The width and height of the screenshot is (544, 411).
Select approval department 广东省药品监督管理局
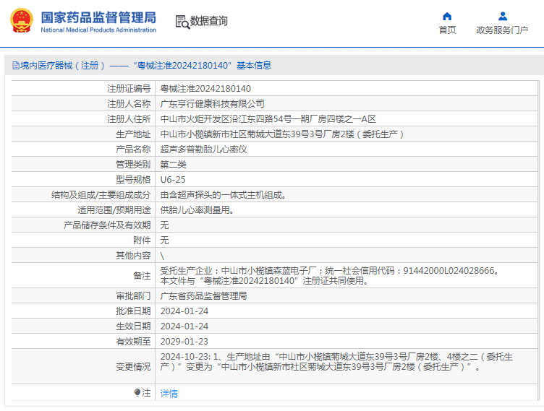click(204, 296)
